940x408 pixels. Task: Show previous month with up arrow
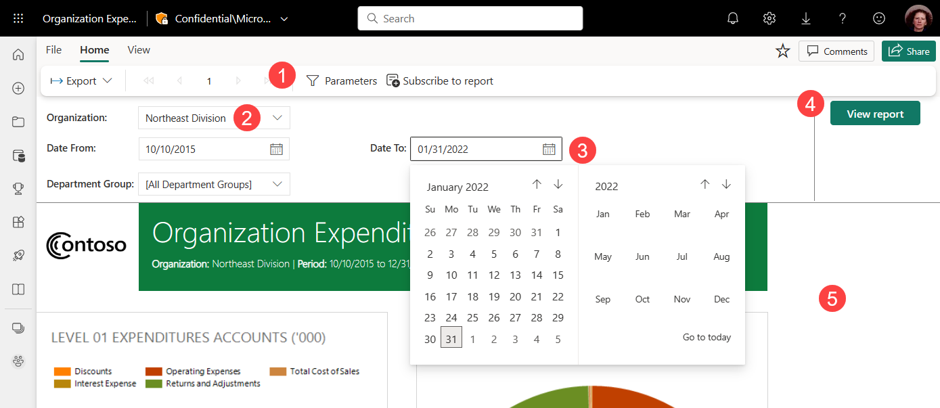click(537, 184)
